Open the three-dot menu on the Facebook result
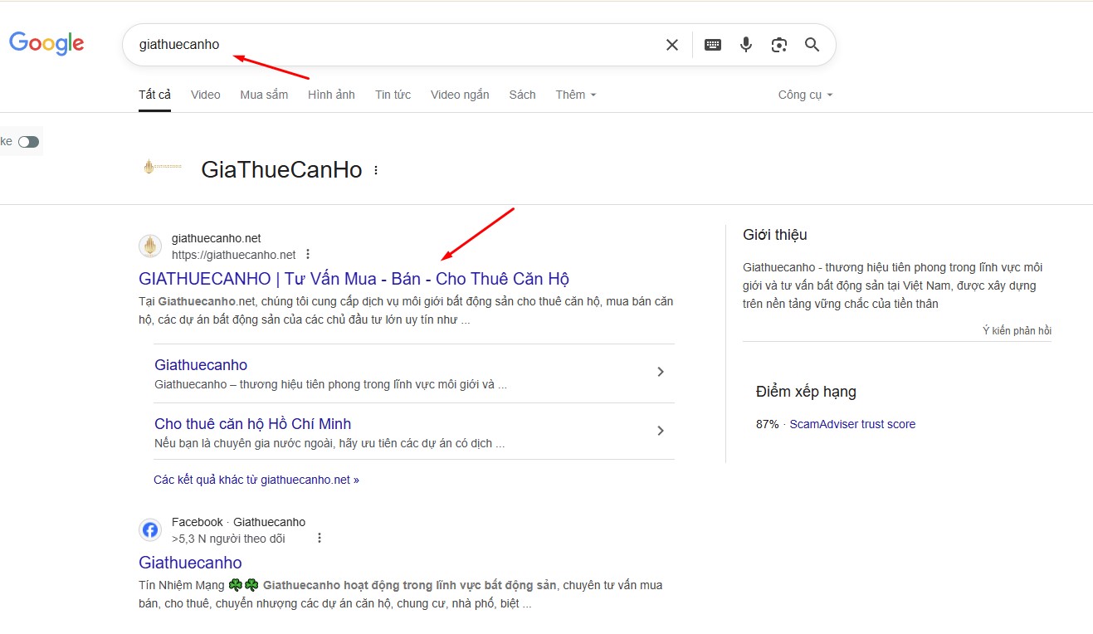The height and width of the screenshot is (634, 1093). (x=320, y=538)
